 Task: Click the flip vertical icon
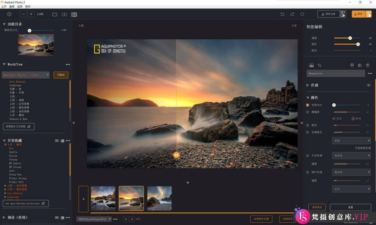[352, 65]
